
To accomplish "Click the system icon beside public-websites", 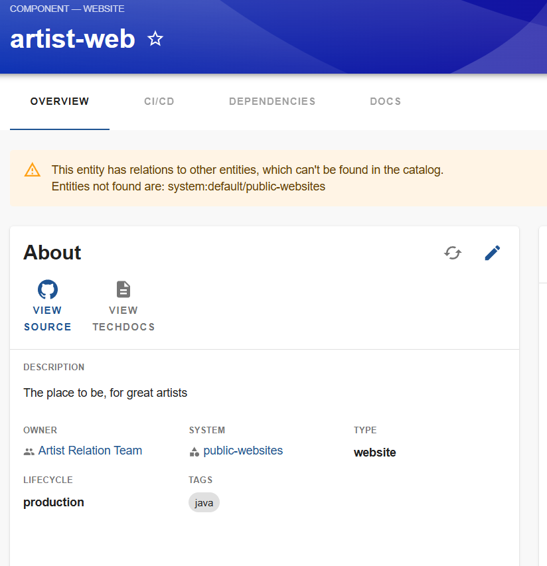I will pos(195,452).
